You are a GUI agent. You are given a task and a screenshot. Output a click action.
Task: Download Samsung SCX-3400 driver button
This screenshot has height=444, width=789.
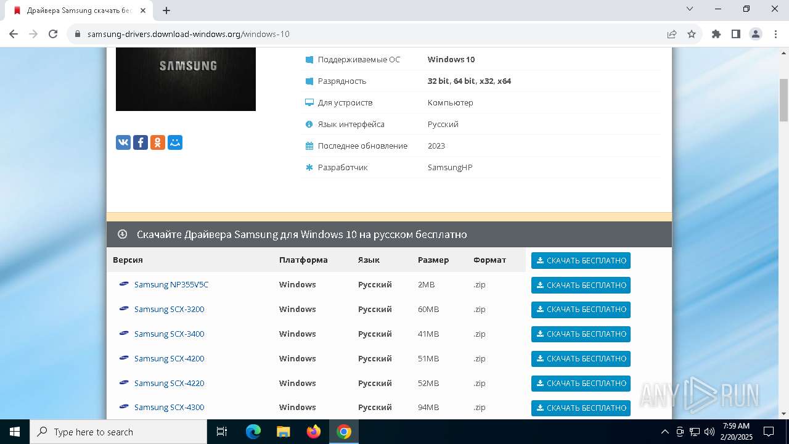581,334
